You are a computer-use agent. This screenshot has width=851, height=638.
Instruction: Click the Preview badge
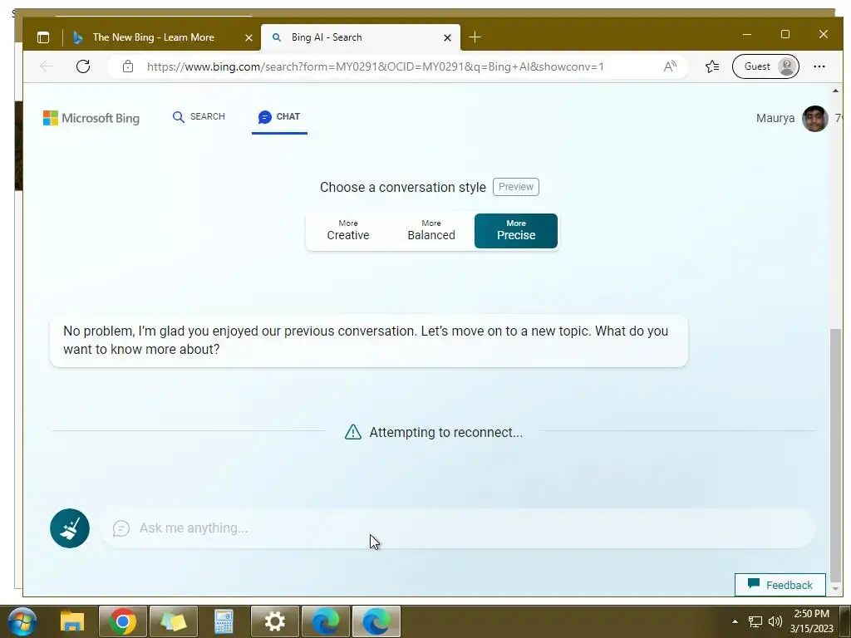click(x=515, y=187)
